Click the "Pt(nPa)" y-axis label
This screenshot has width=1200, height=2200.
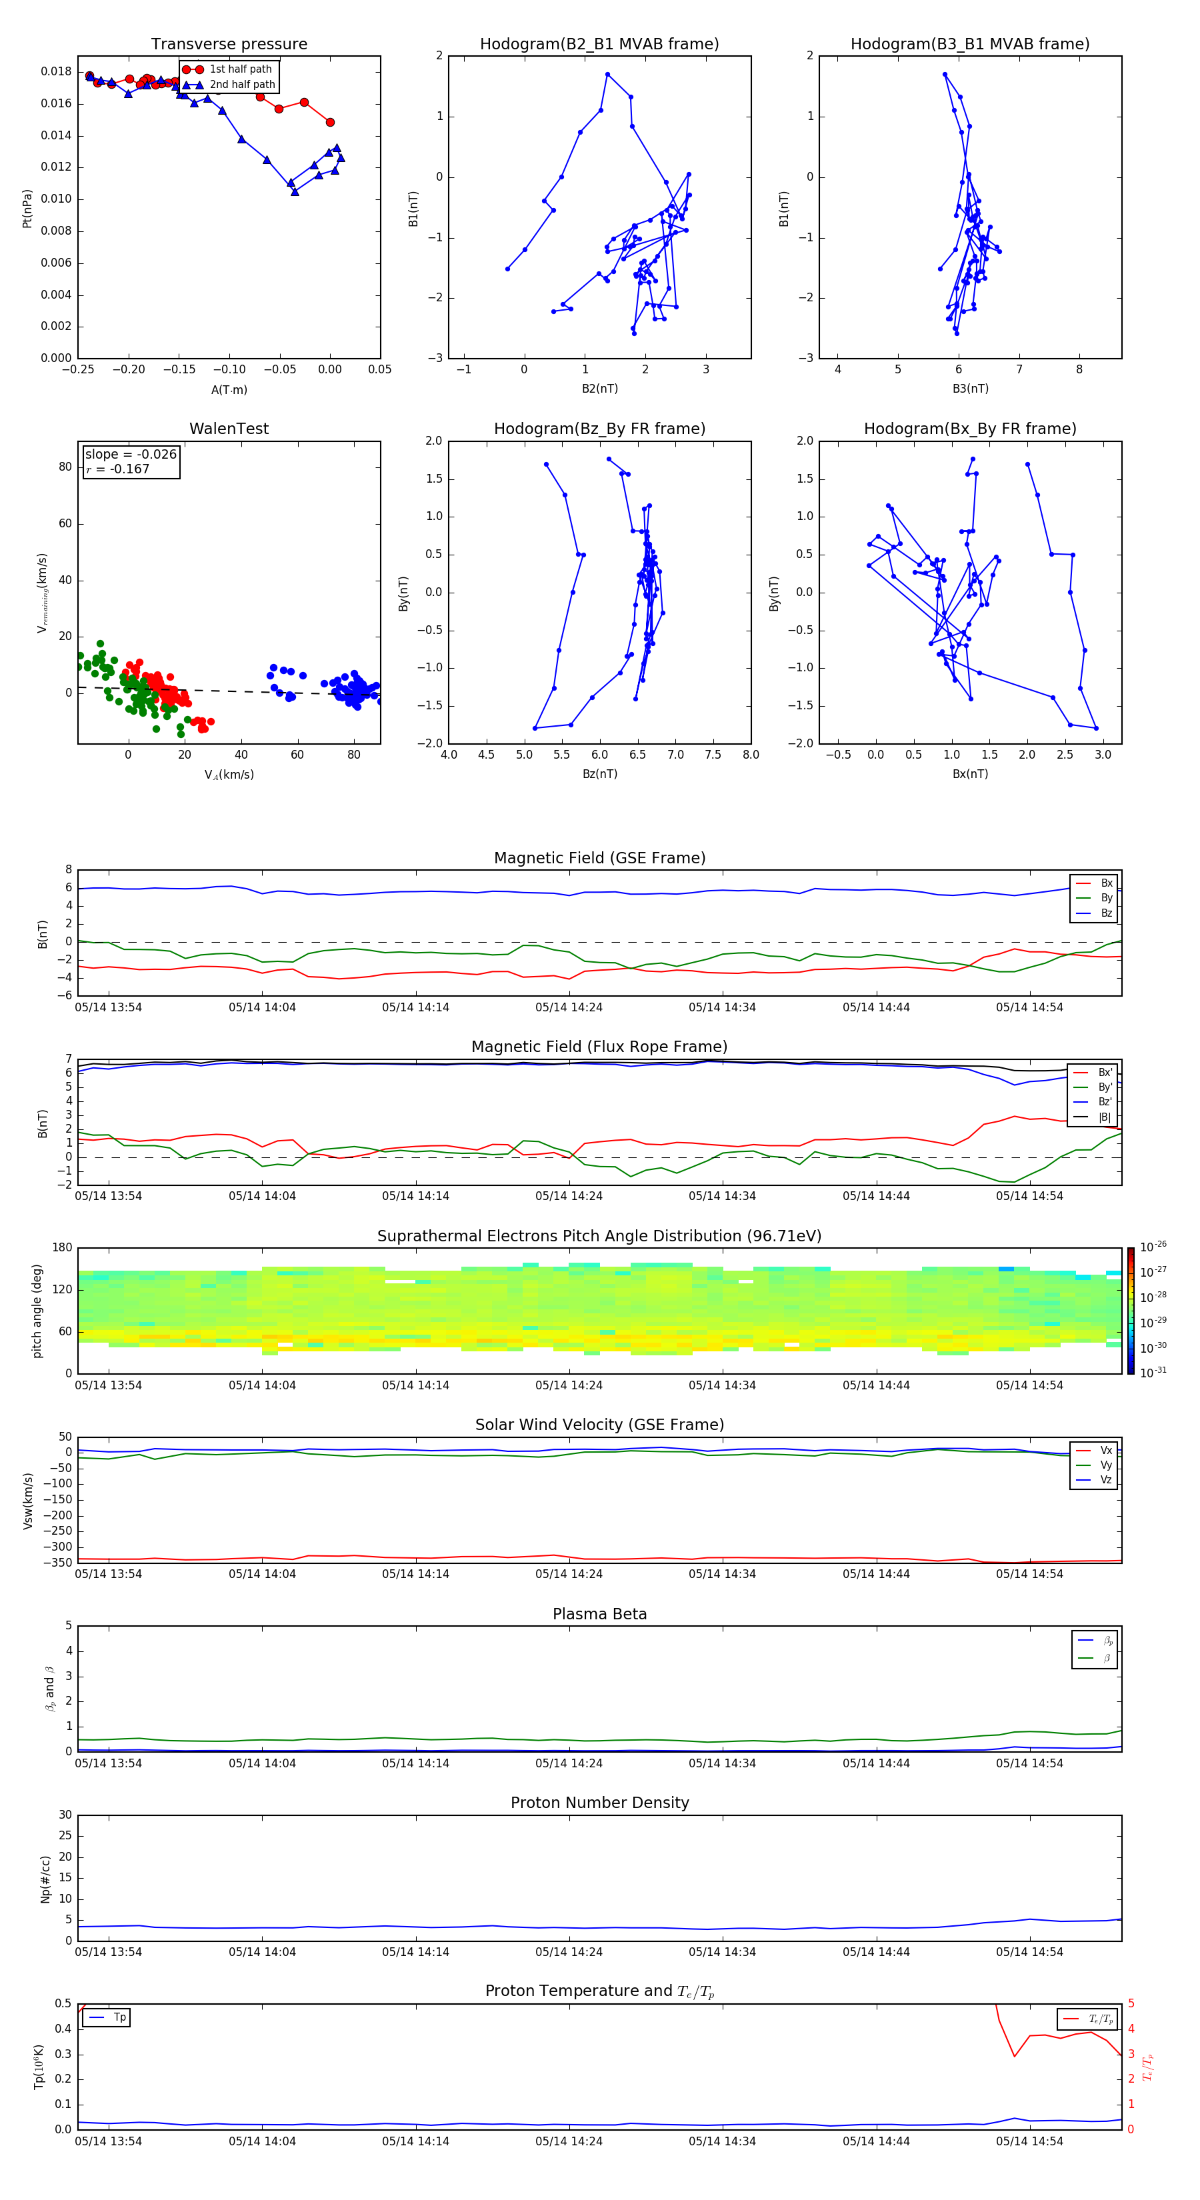[27, 209]
